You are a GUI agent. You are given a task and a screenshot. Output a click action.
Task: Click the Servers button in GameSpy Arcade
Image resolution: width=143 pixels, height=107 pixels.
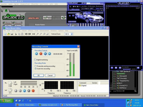(17, 23)
